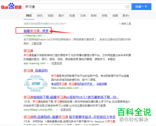Switch to the 视频 tab
This screenshot has height=126, width=156.
(51, 16)
